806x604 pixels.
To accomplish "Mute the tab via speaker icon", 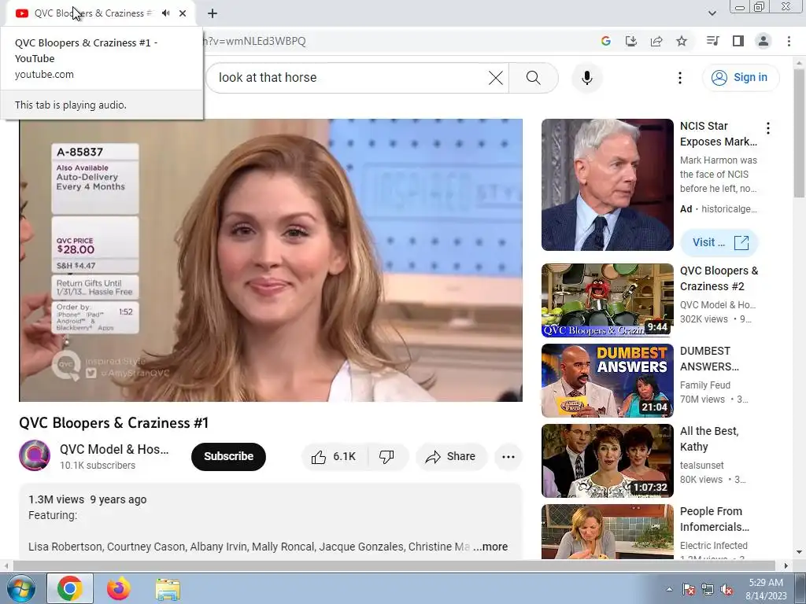I will (x=165, y=13).
